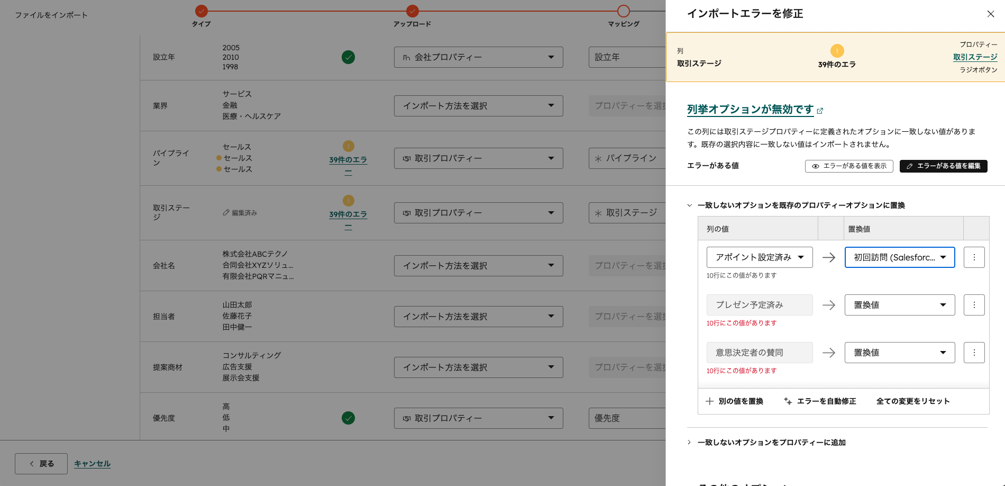
Task: Open more options menu for アポイント設定済み row
Action: pyautogui.click(x=974, y=257)
